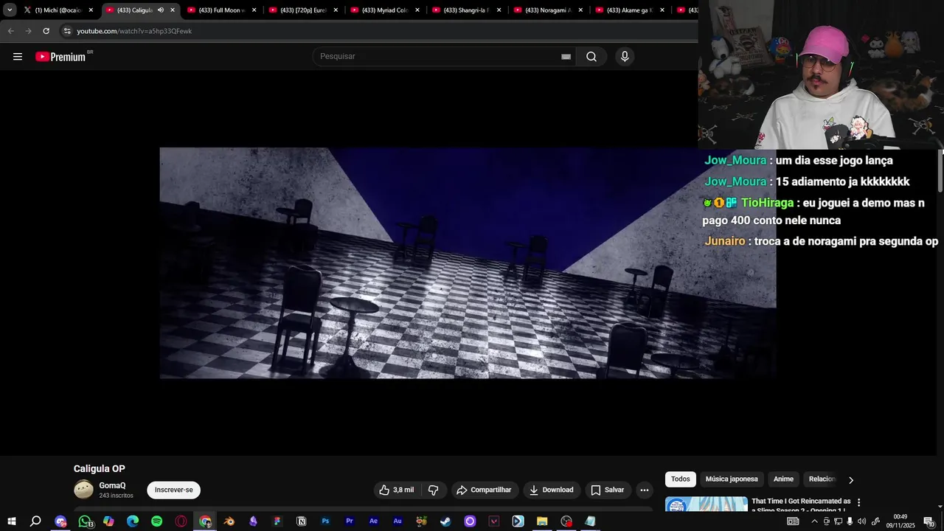This screenshot has width=944, height=531.
Task: Expand the tab search dropdown
Action: click(10, 10)
